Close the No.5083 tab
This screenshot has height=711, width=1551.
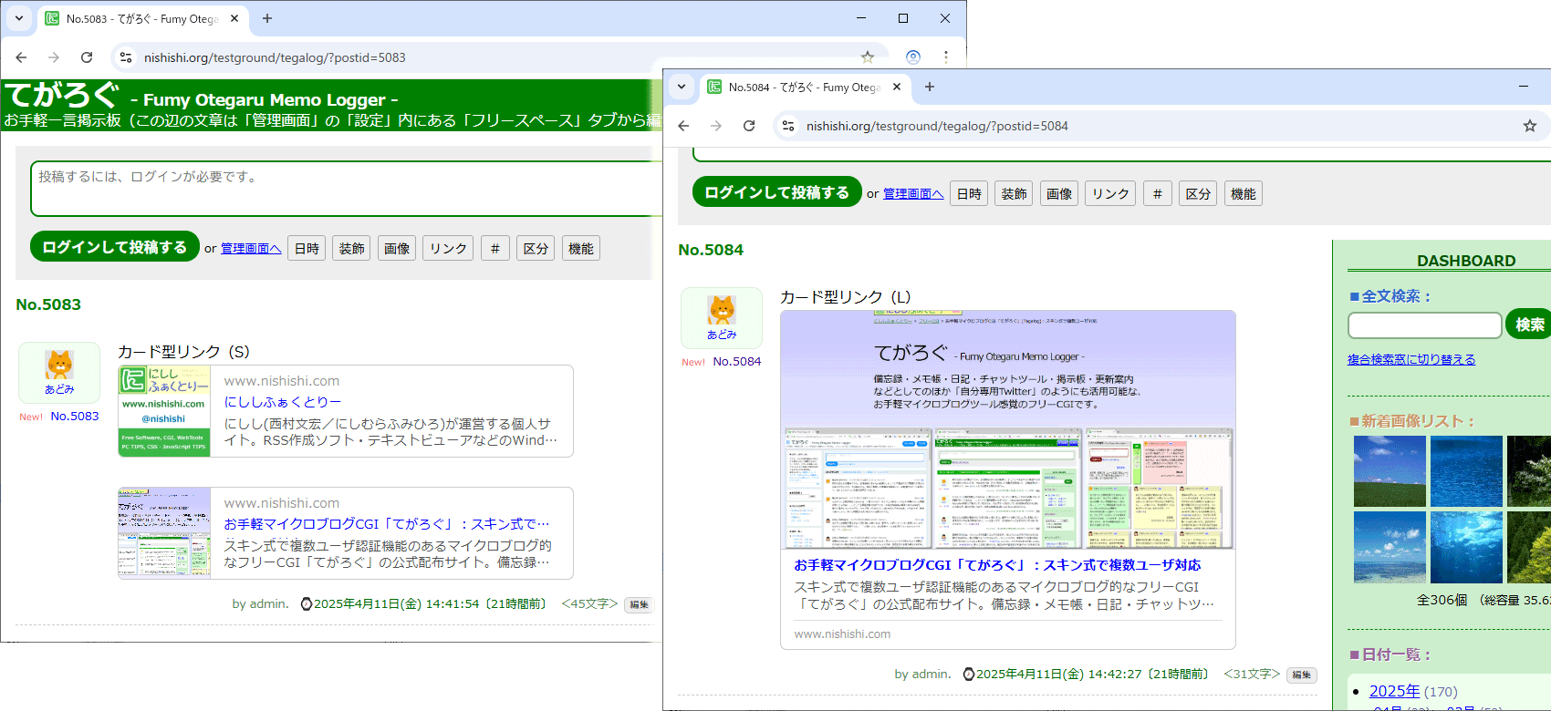[x=234, y=18]
